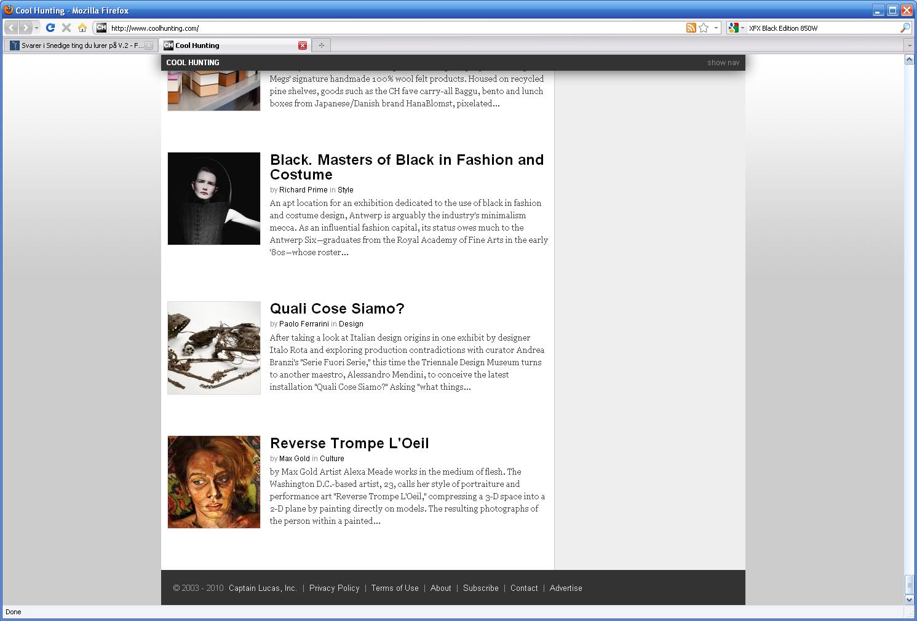Open the Terms of Use footer link
The width and height of the screenshot is (917, 621).
395,588
